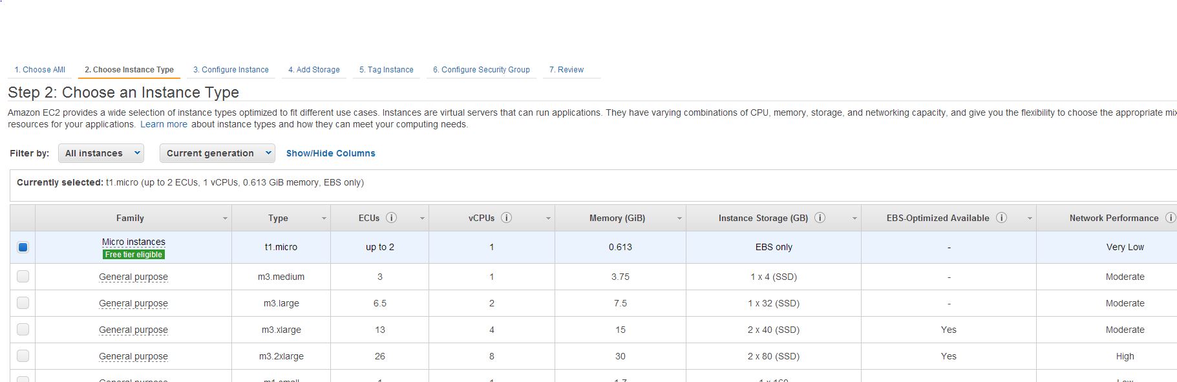Viewport: 1177px width, 382px height.
Task: Click the 'EBS only' storage cell
Action: (x=774, y=247)
